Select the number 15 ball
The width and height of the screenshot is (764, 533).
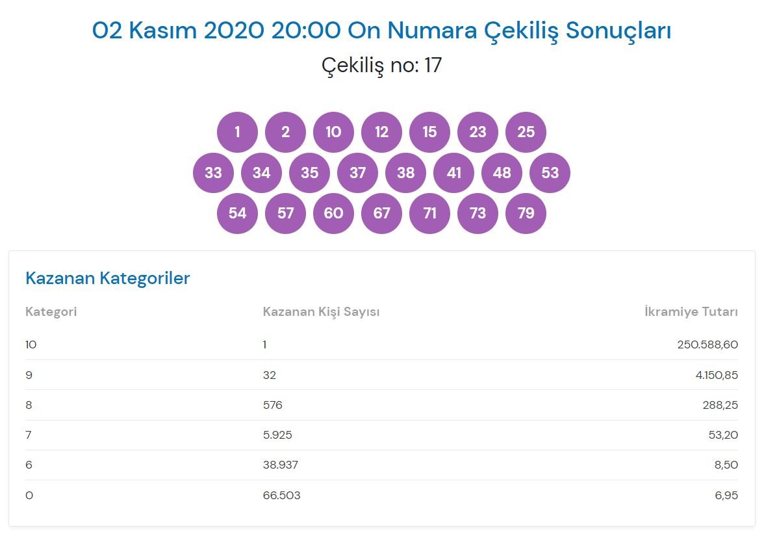pyautogui.click(x=429, y=132)
